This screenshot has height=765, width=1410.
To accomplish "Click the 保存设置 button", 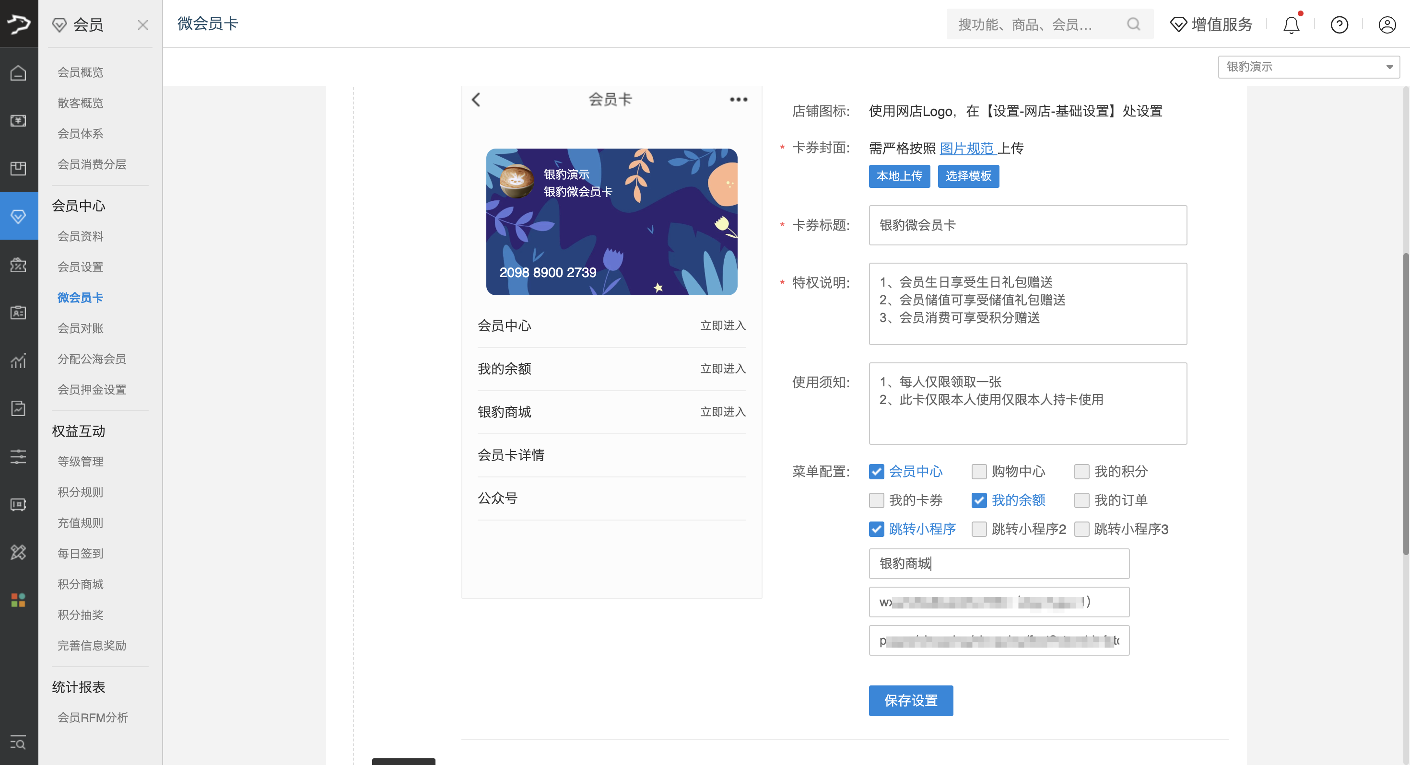I will click(911, 700).
